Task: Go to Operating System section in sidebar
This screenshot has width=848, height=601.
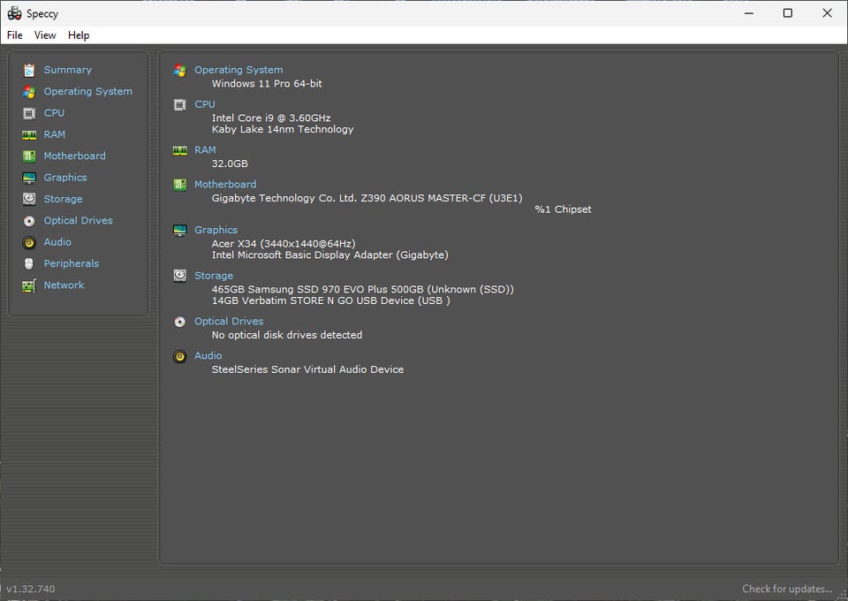Action: pos(88,91)
